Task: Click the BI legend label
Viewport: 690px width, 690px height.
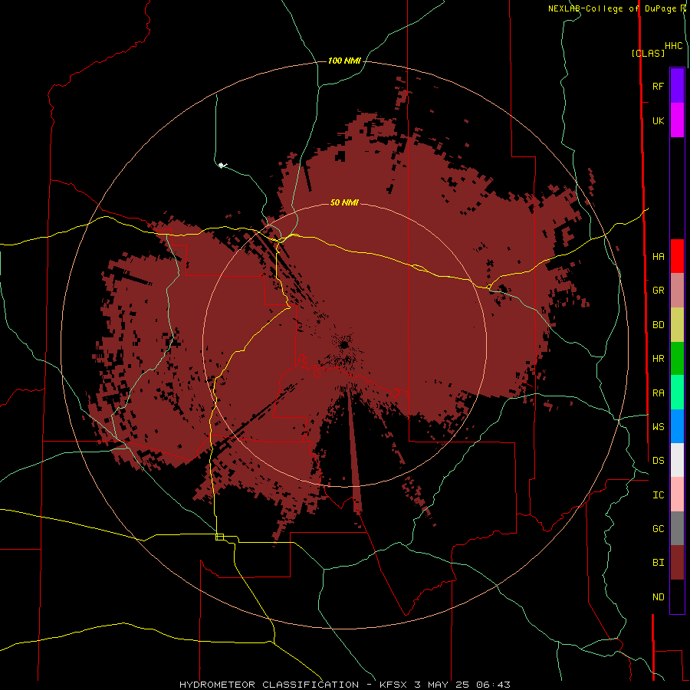Action: (x=658, y=563)
